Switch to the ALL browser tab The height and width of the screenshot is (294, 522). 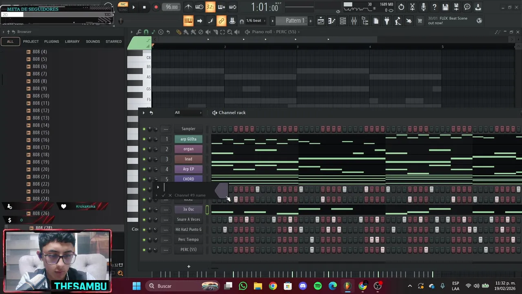tap(10, 41)
